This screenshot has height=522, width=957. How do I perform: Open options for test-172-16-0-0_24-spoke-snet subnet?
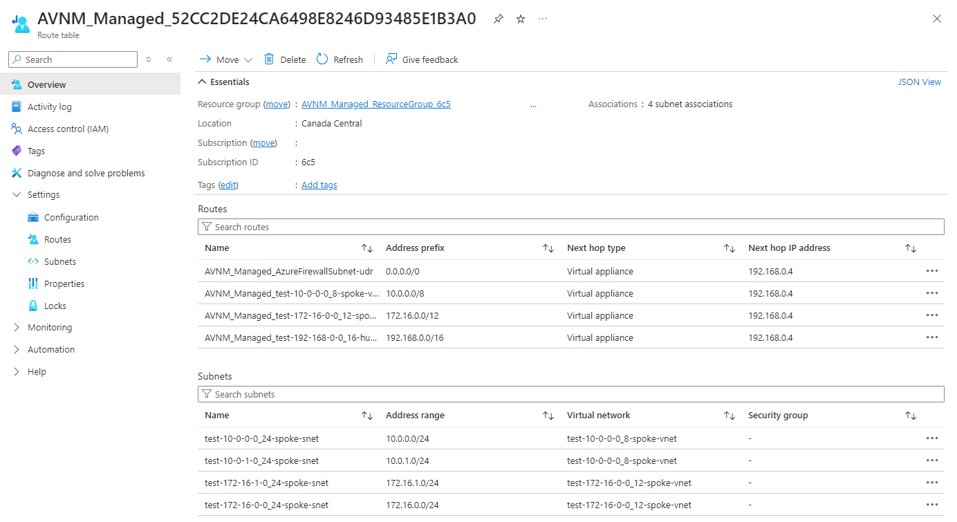(932, 505)
